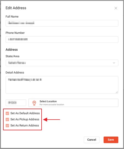Click the location pin icon
Screen dimensions: 124x149
tap(34, 103)
